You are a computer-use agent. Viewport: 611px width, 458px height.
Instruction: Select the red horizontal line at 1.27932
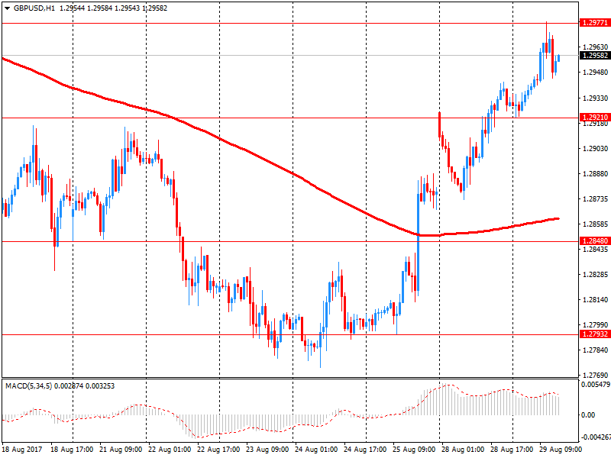pos(290,334)
